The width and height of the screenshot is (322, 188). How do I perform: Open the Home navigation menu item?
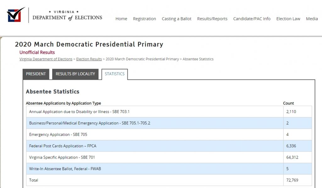pos(121,19)
